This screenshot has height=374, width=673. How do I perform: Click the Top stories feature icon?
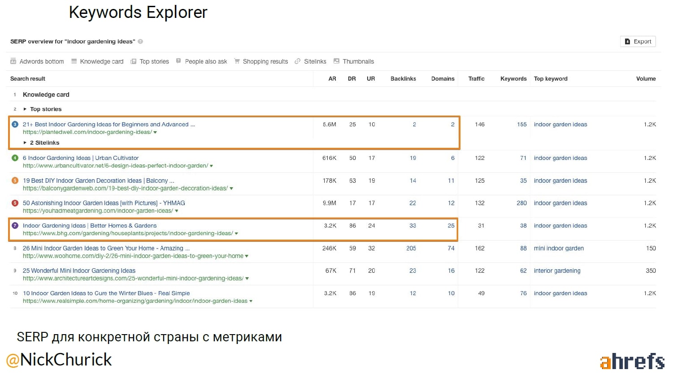(x=133, y=61)
